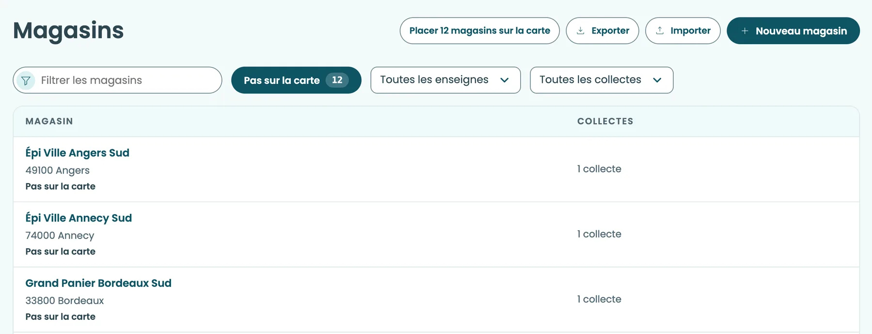Open the Toutes les collectes dropdown
The width and height of the screenshot is (872, 334).
tap(601, 80)
